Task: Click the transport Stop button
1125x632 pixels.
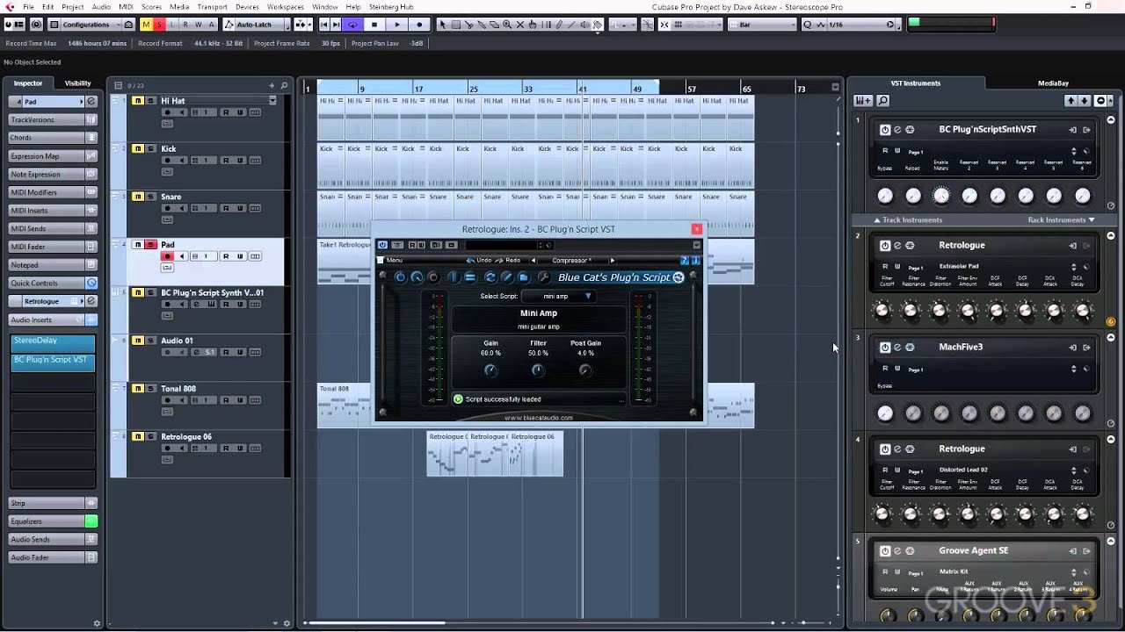Action: (374, 25)
